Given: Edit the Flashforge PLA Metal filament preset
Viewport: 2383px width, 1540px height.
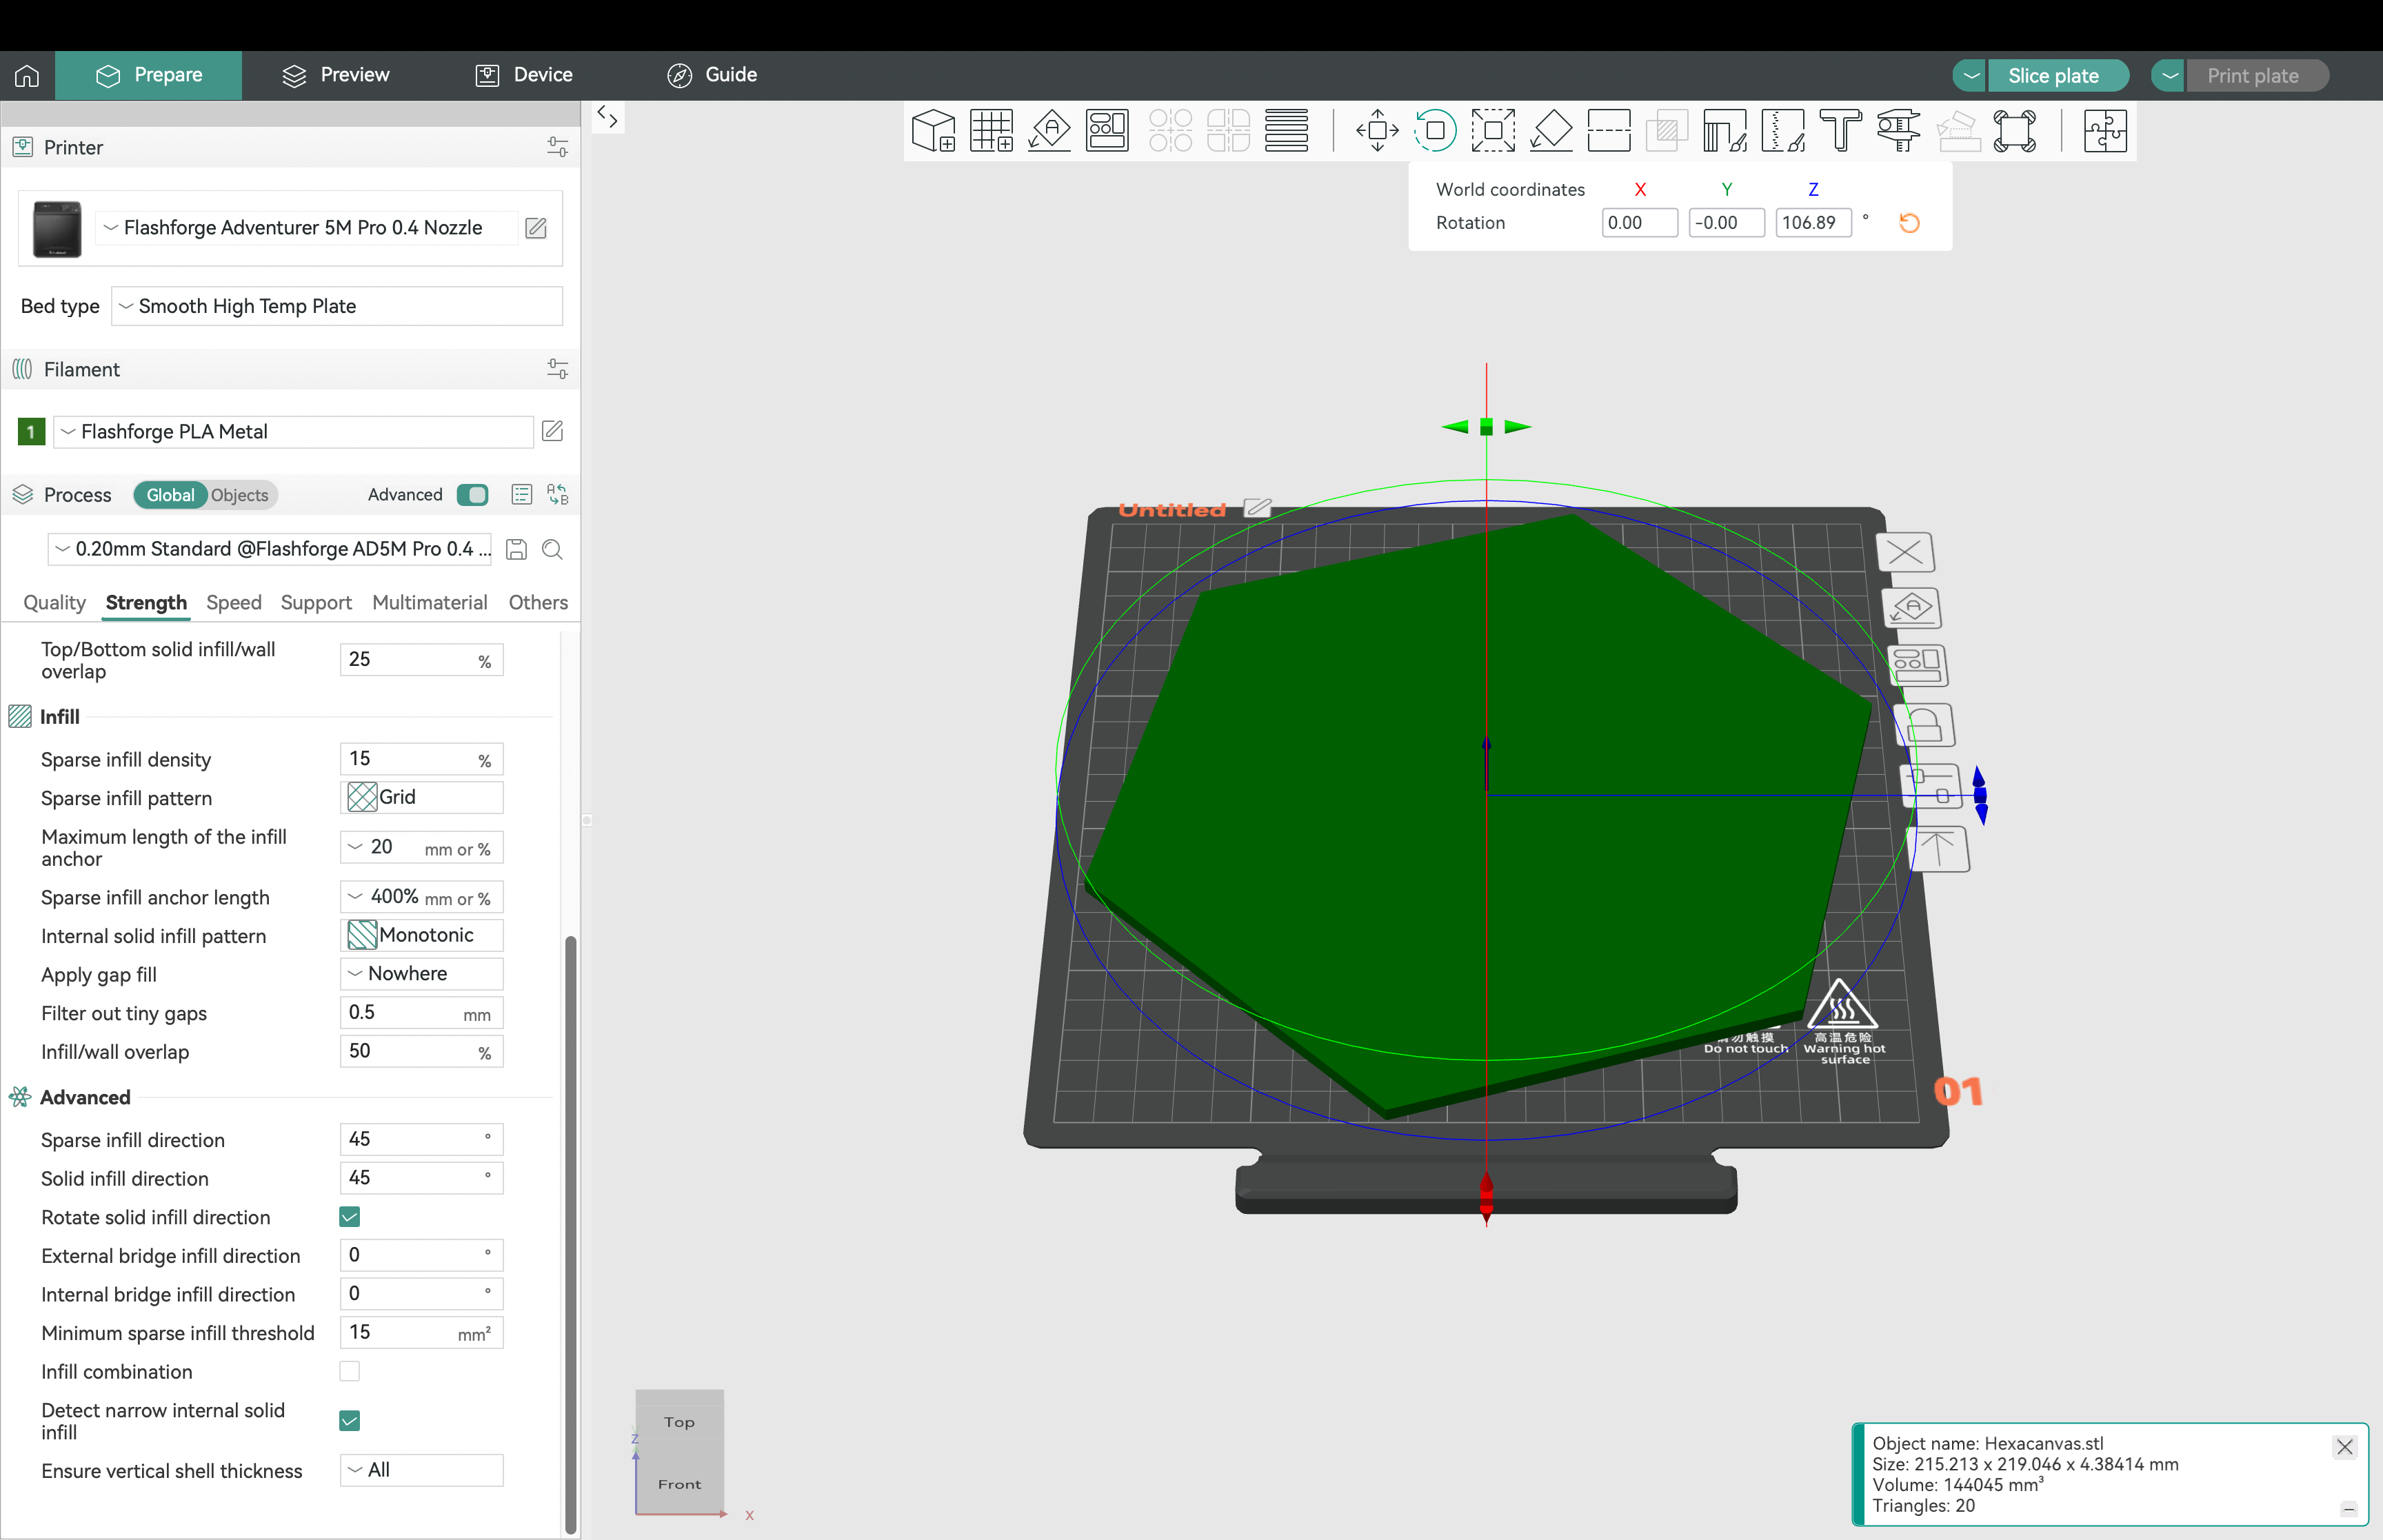Looking at the screenshot, I should pyautogui.click(x=552, y=431).
